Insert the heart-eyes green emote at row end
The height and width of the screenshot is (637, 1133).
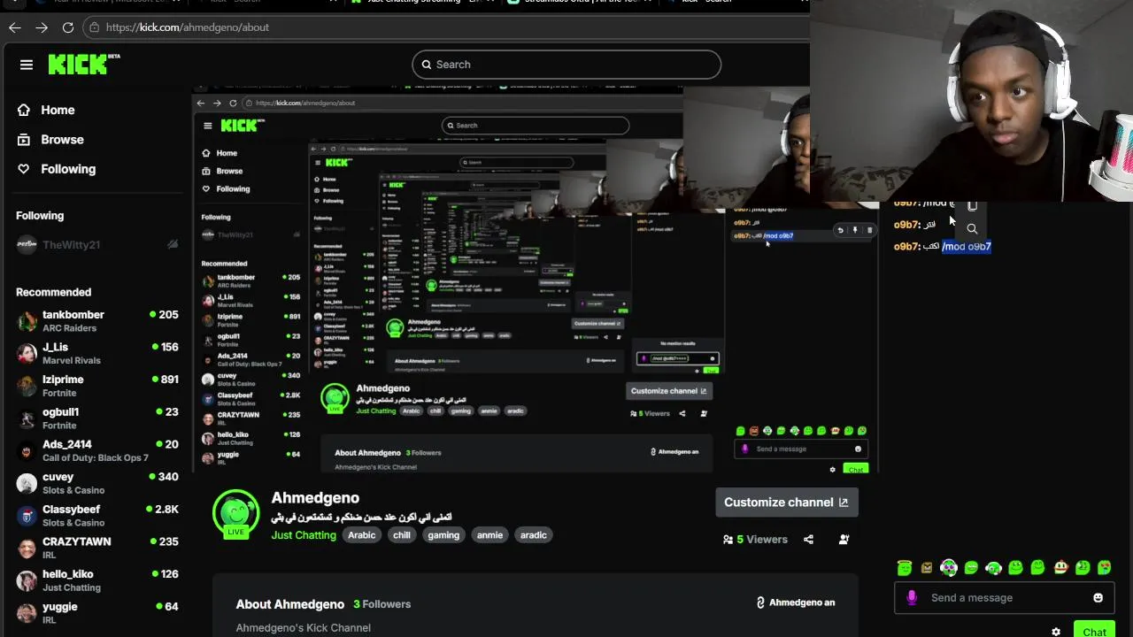1105,568
